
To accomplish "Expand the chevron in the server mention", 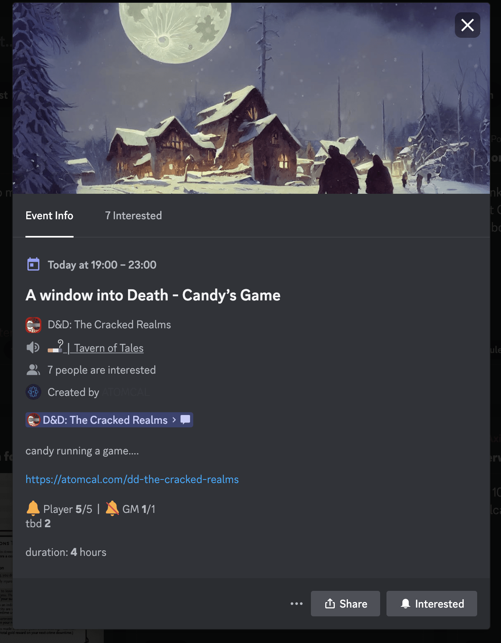I will [174, 420].
